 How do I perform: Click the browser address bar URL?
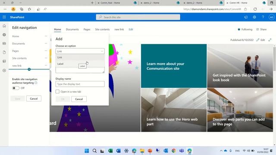[212, 9]
